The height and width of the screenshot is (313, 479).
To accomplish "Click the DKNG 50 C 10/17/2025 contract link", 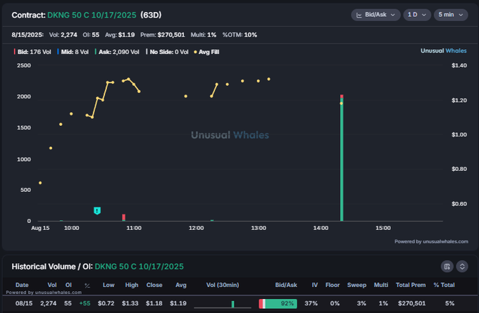I will coord(92,15).
